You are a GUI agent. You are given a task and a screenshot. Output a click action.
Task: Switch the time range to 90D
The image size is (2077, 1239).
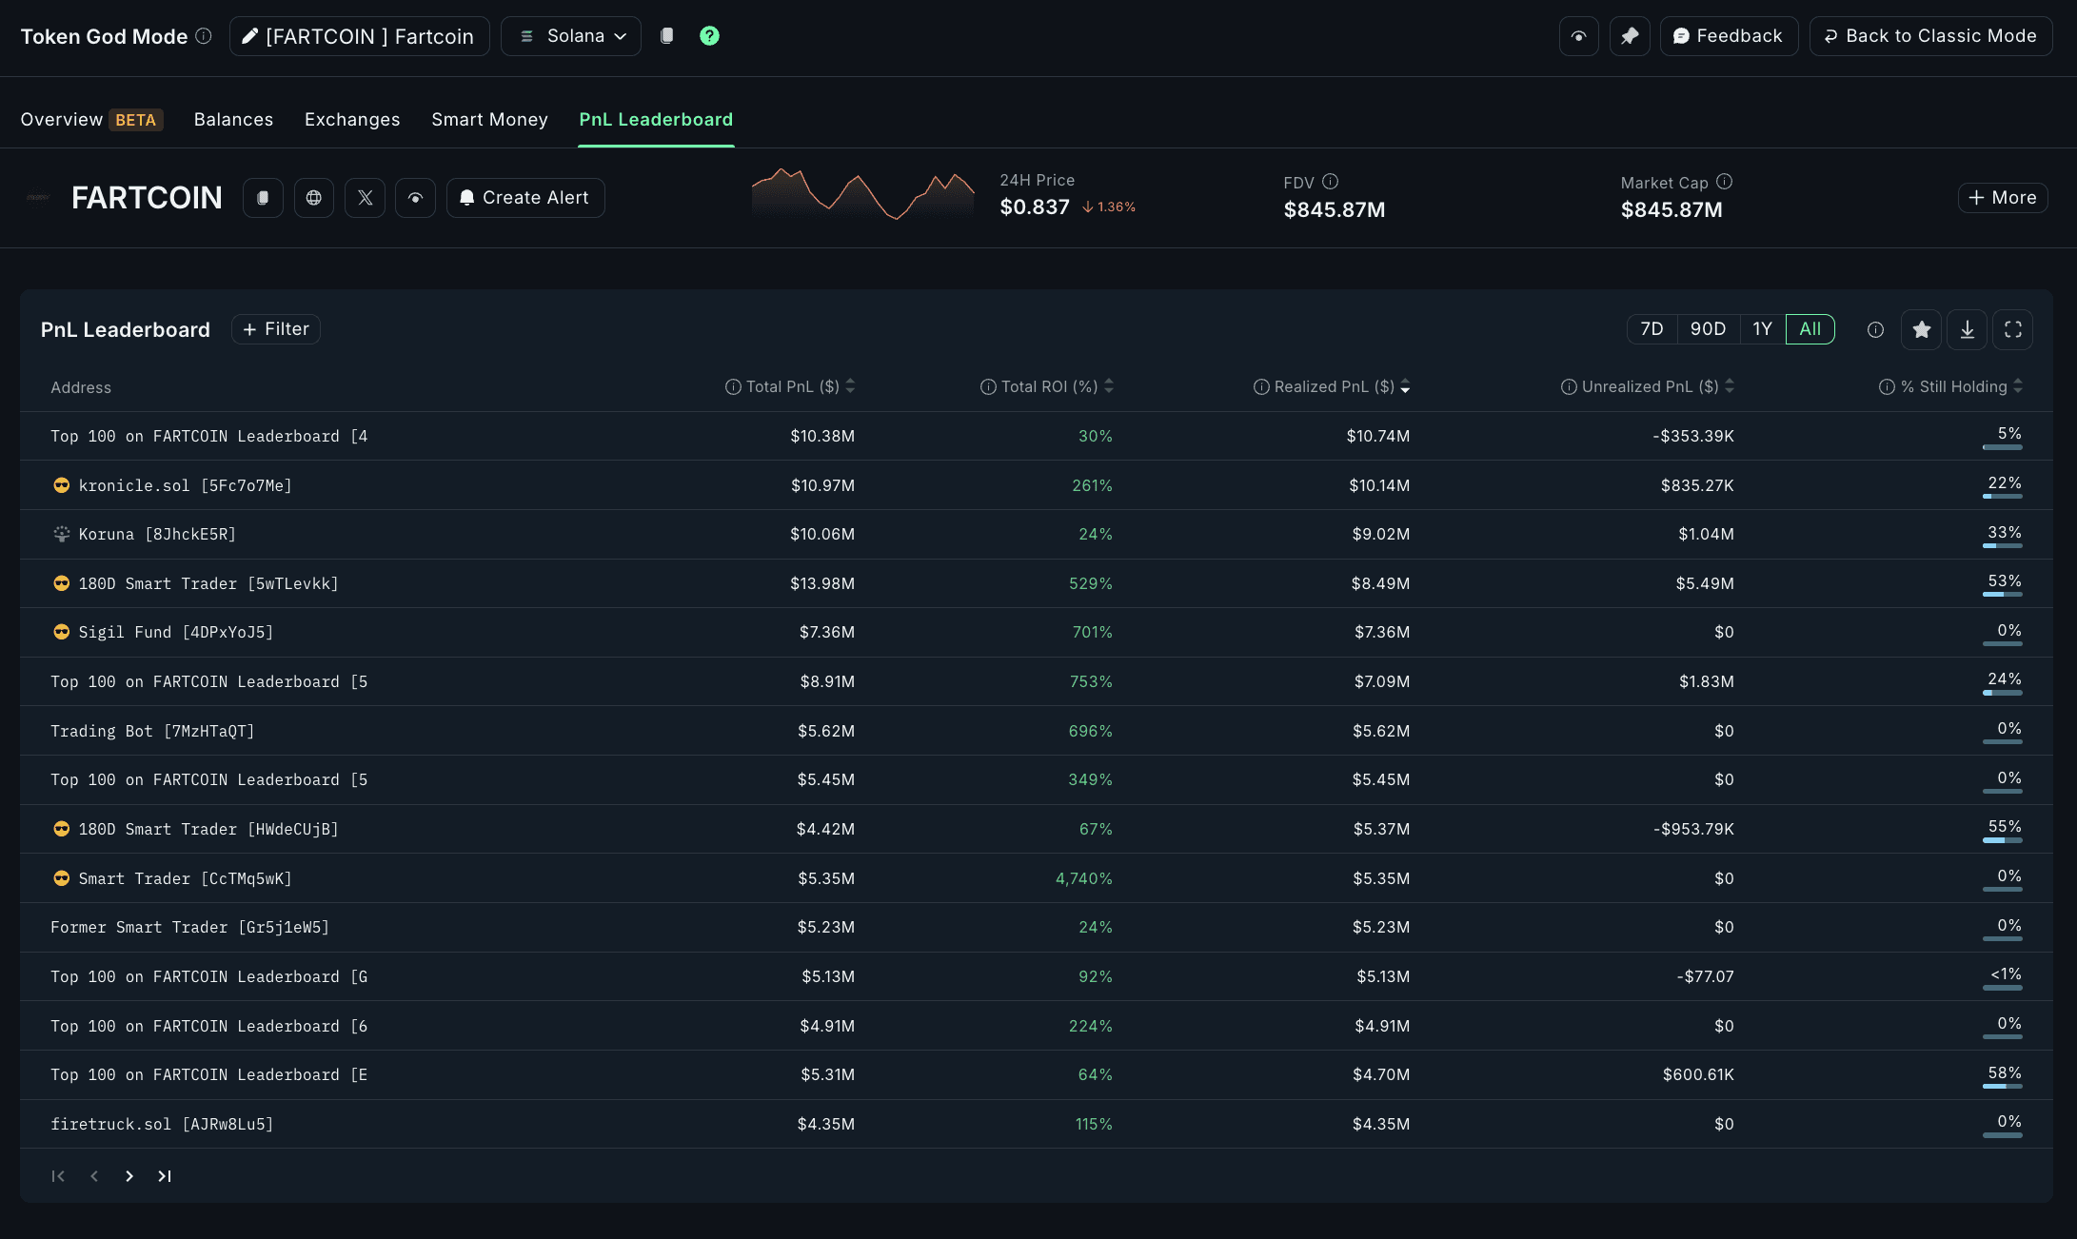(1708, 329)
